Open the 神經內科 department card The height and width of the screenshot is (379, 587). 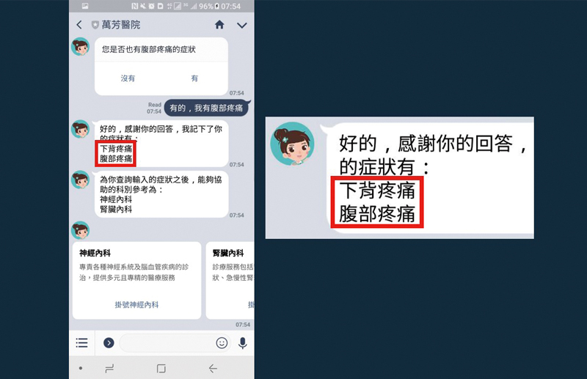point(136,281)
